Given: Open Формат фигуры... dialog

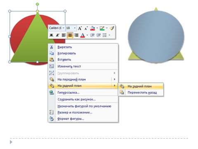Looking at the screenshot, I should [83, 119].
